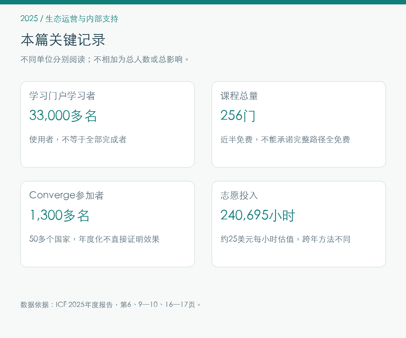Select the value '256门'
Viewport: 406px width, 338px height.
(238, 116)
